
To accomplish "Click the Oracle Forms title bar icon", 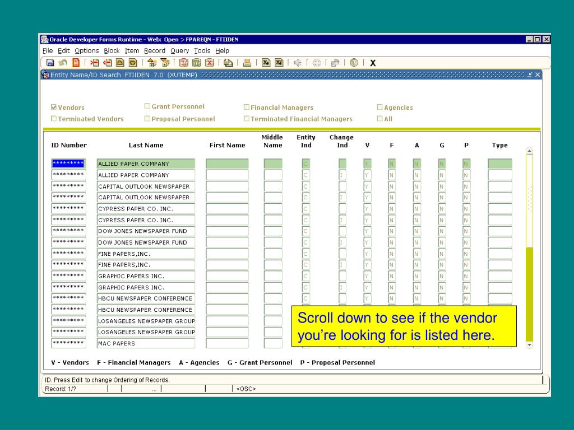I will 45,40.
